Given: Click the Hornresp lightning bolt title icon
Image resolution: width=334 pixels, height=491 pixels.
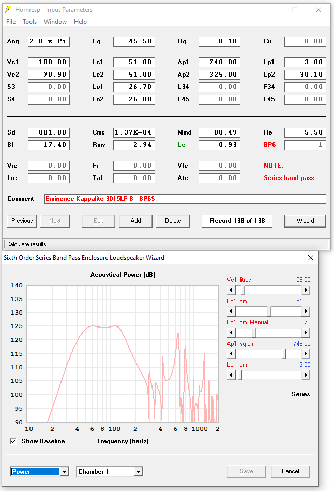Looking at the screenshot, I should [x=8, y=10].
